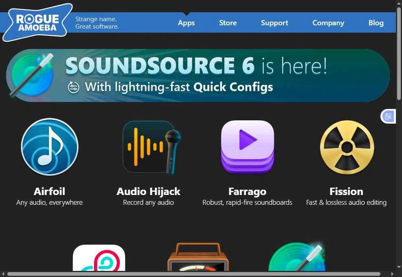This screenshot has height=277, width=402.
Task: Click the Rogue Amoeba logo
Action: pos(38,22)
